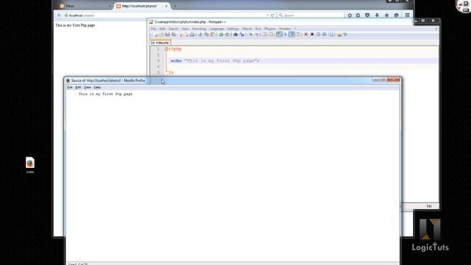471x265 pixels.
Task: Open Find with the binoculars icon
Action: click(235, 35)
